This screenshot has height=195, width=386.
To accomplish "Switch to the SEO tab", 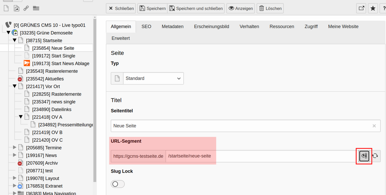I will [146, 27].
